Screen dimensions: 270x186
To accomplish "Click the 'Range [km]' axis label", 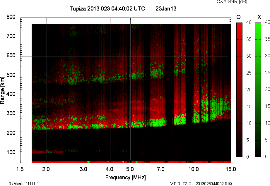I will (2, 90).
